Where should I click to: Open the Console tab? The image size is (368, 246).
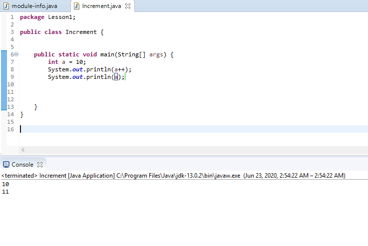point(22,165)
